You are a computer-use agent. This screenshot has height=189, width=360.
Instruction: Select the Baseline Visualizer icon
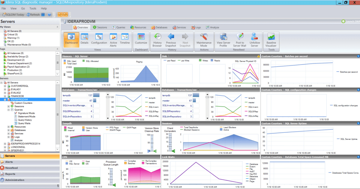coord(271,40)
